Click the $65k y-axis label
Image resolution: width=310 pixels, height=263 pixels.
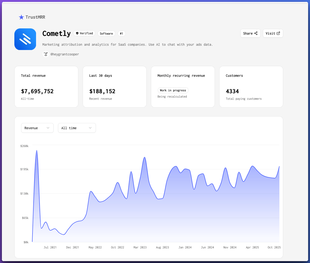[x=25, y=218]
